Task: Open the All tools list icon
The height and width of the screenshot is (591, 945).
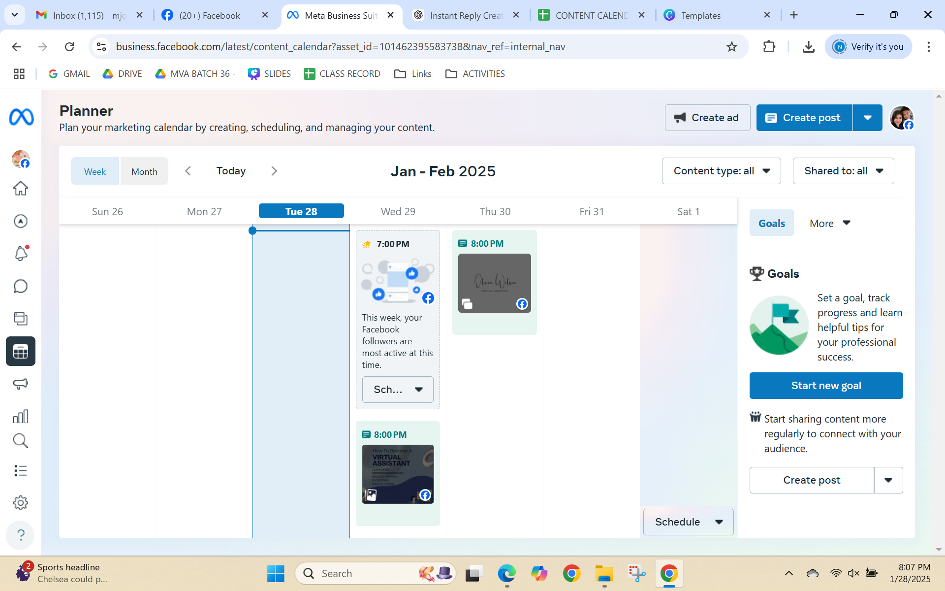Action: click(x=20, y=471)
